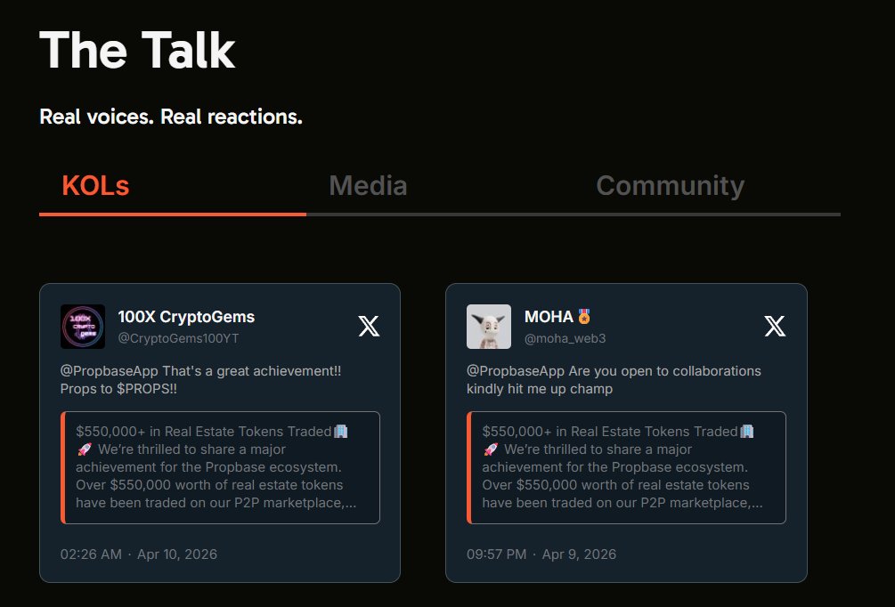Image resolution: width=895 pixels, height=607 pixels.
Task: Click the "Real voices. Real reactions." subtitle
Action: (x=171, y=117)
